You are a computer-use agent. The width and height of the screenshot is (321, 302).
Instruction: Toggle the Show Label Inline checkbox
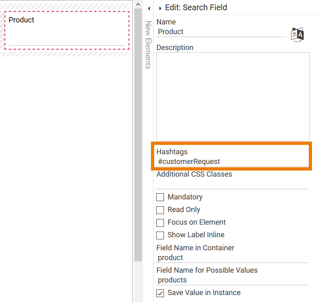pyautogui.click(x=160, y=235)
